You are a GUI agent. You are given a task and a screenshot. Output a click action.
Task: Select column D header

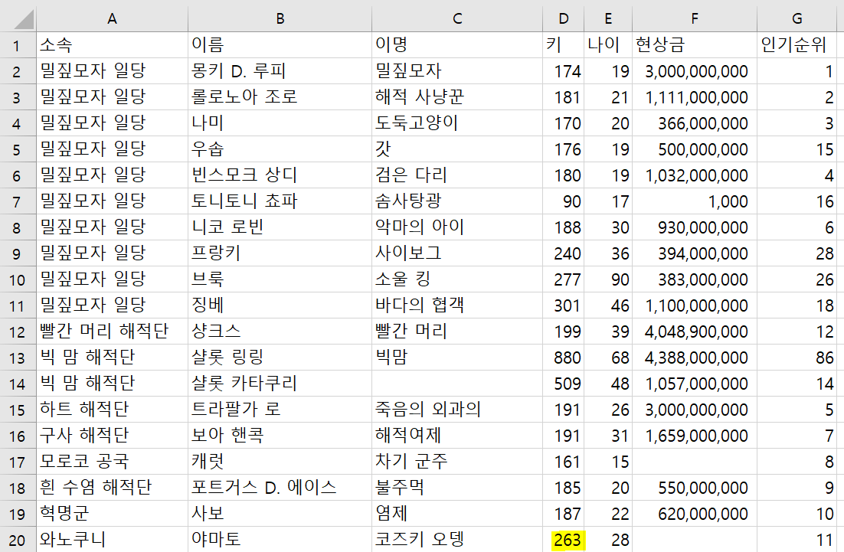coord(563,19)
